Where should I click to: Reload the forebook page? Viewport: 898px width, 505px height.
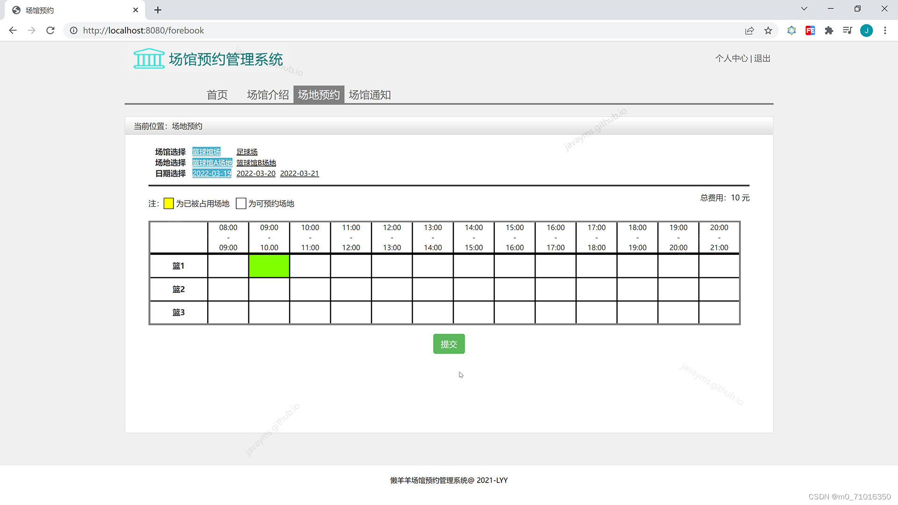coord(51,30)
